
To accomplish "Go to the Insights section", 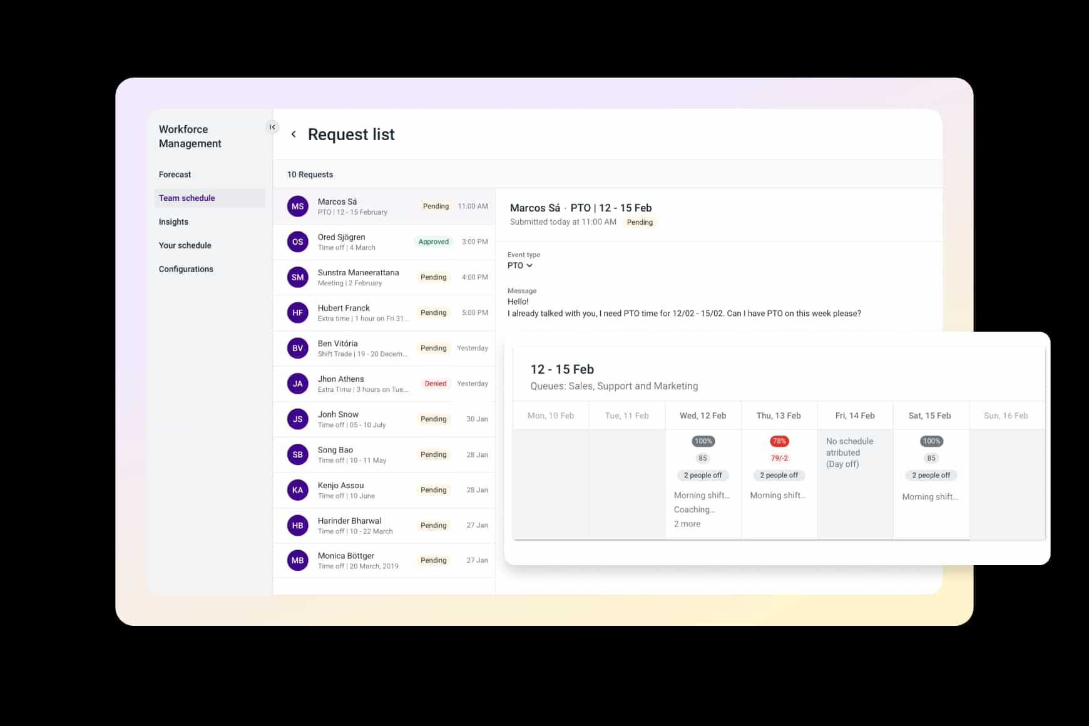I will (173, 222).
